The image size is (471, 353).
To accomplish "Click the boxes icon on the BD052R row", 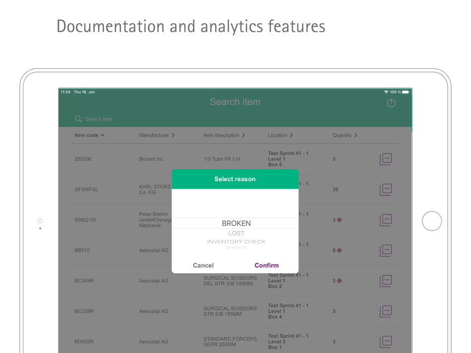I will (385, 342).
